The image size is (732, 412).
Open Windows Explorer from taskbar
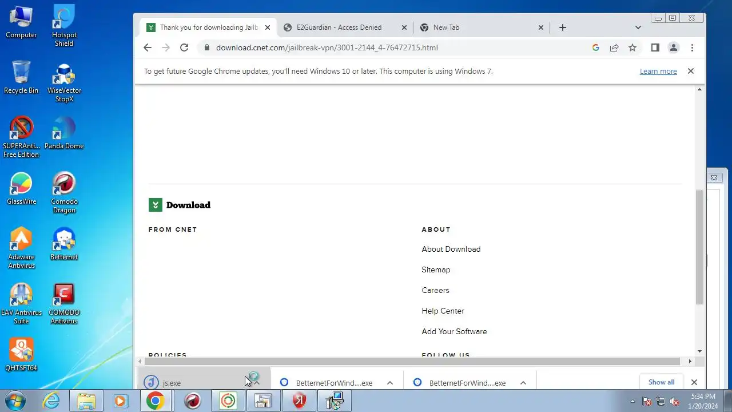point(86,401)
